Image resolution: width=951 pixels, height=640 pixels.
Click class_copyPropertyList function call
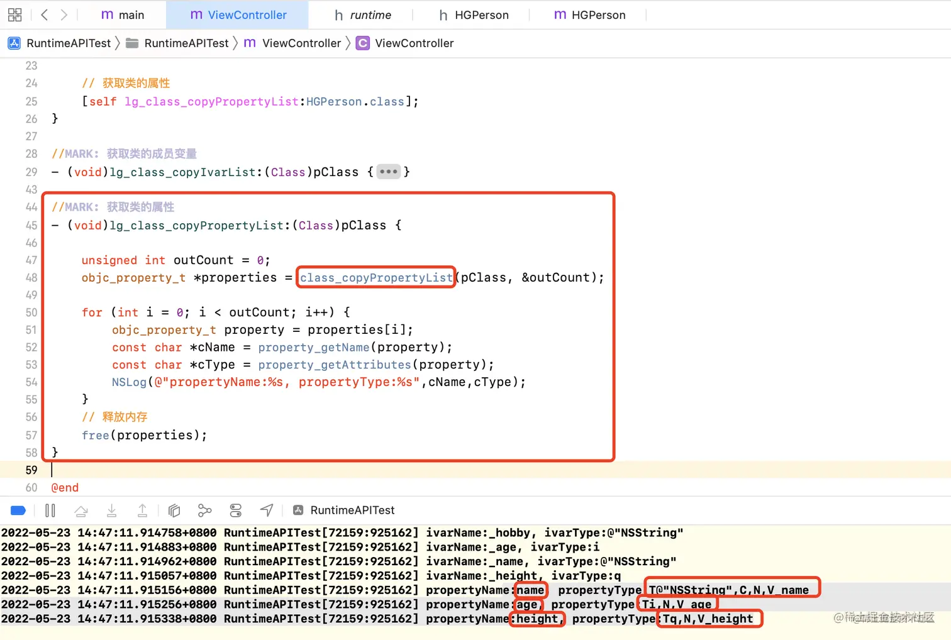point(376,277)
